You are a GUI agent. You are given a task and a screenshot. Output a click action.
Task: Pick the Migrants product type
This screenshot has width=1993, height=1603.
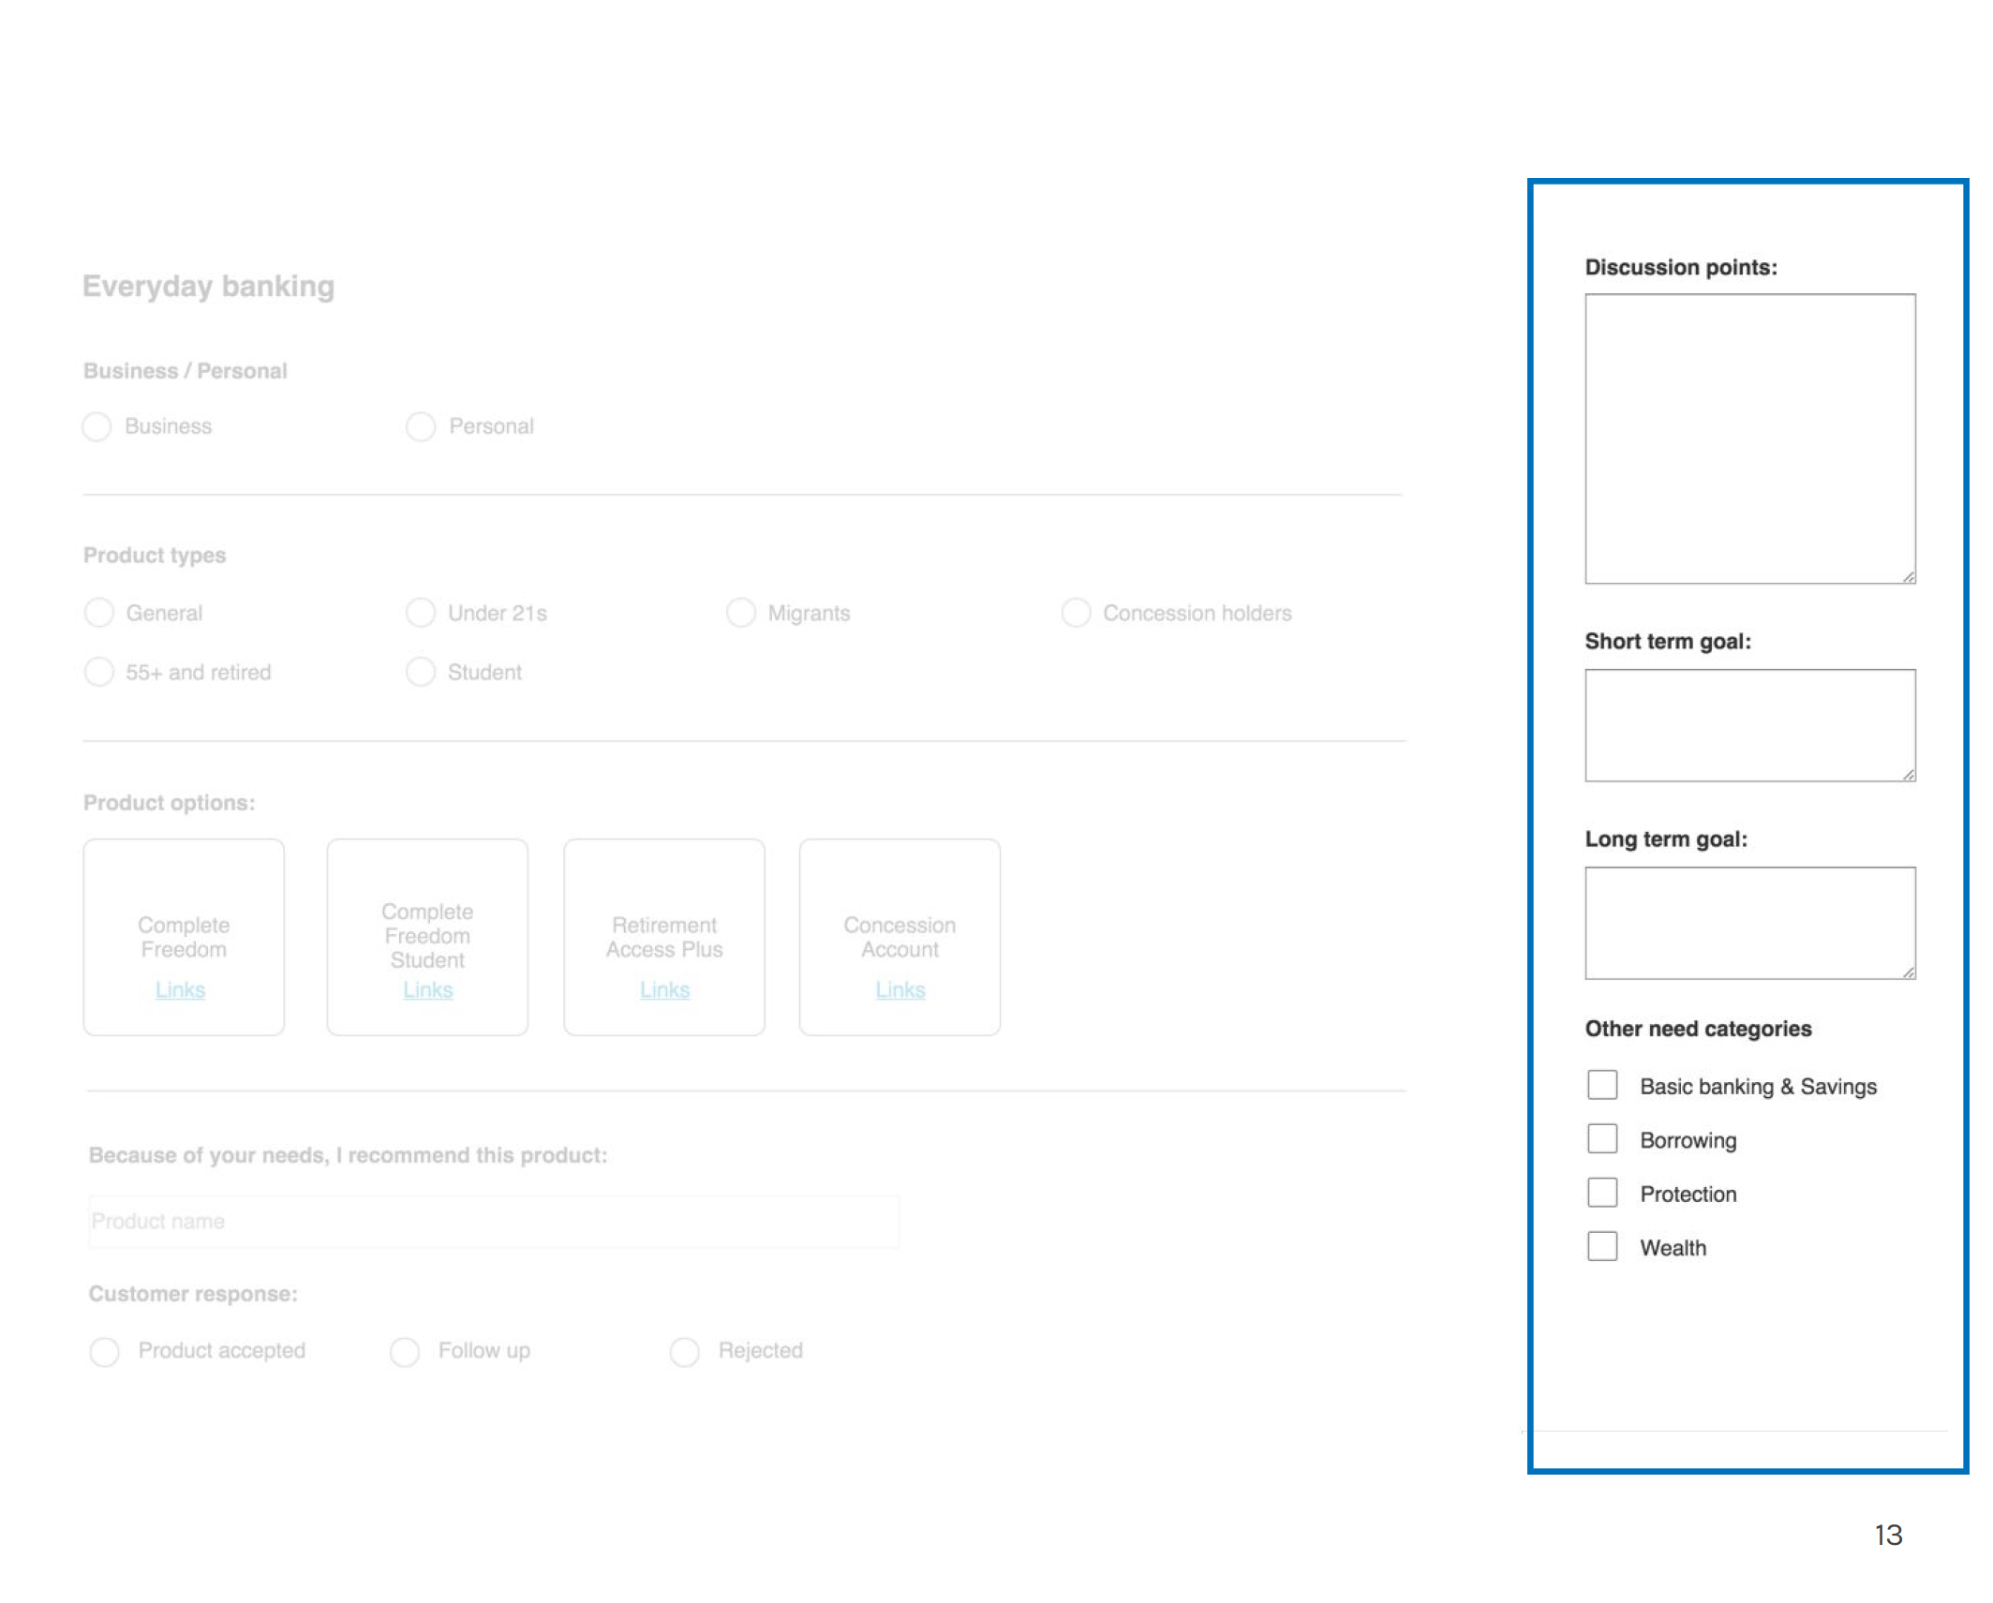click(740, 613)
